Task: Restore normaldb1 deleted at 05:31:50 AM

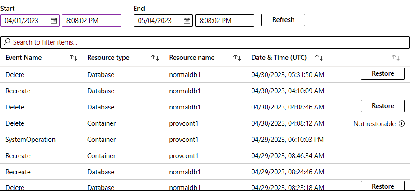Action: coord(382,73)
